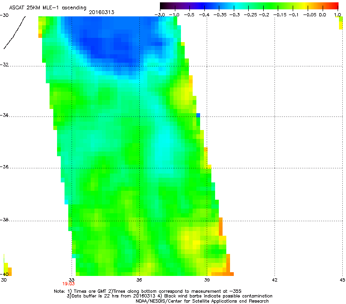Click the colorbar label -0.4

pyautogui.click(x=204, y=14)
